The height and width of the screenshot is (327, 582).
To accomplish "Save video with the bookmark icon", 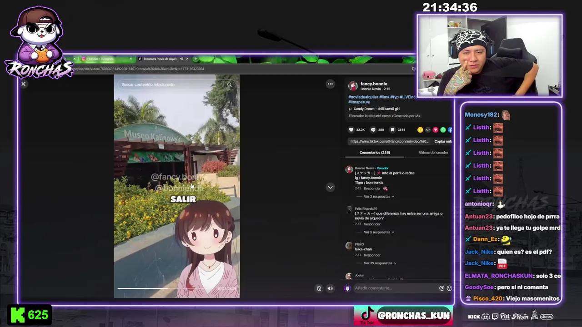I will 393,130.
